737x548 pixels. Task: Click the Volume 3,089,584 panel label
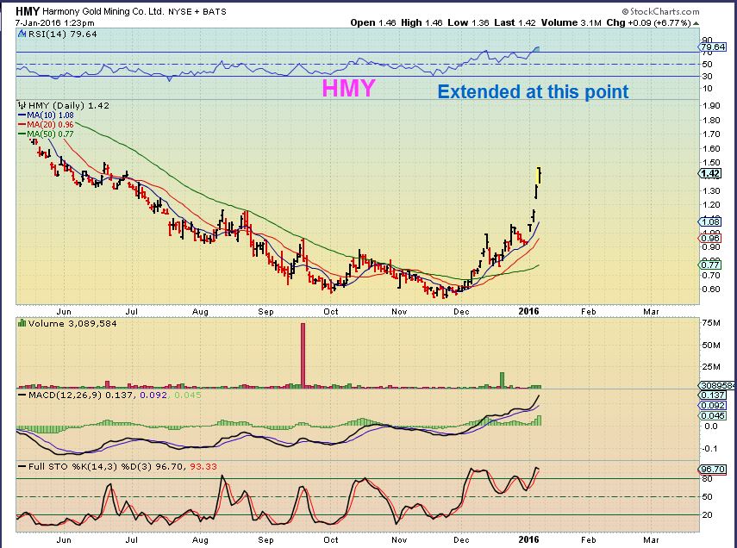72,323
